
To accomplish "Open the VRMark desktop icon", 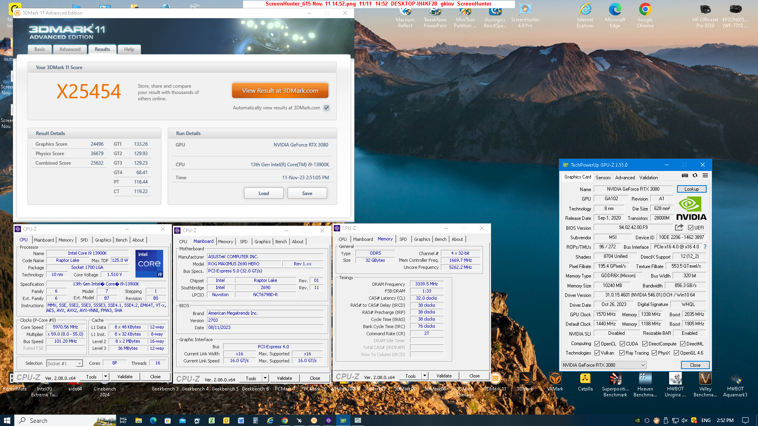I will [x=555, y=382].
